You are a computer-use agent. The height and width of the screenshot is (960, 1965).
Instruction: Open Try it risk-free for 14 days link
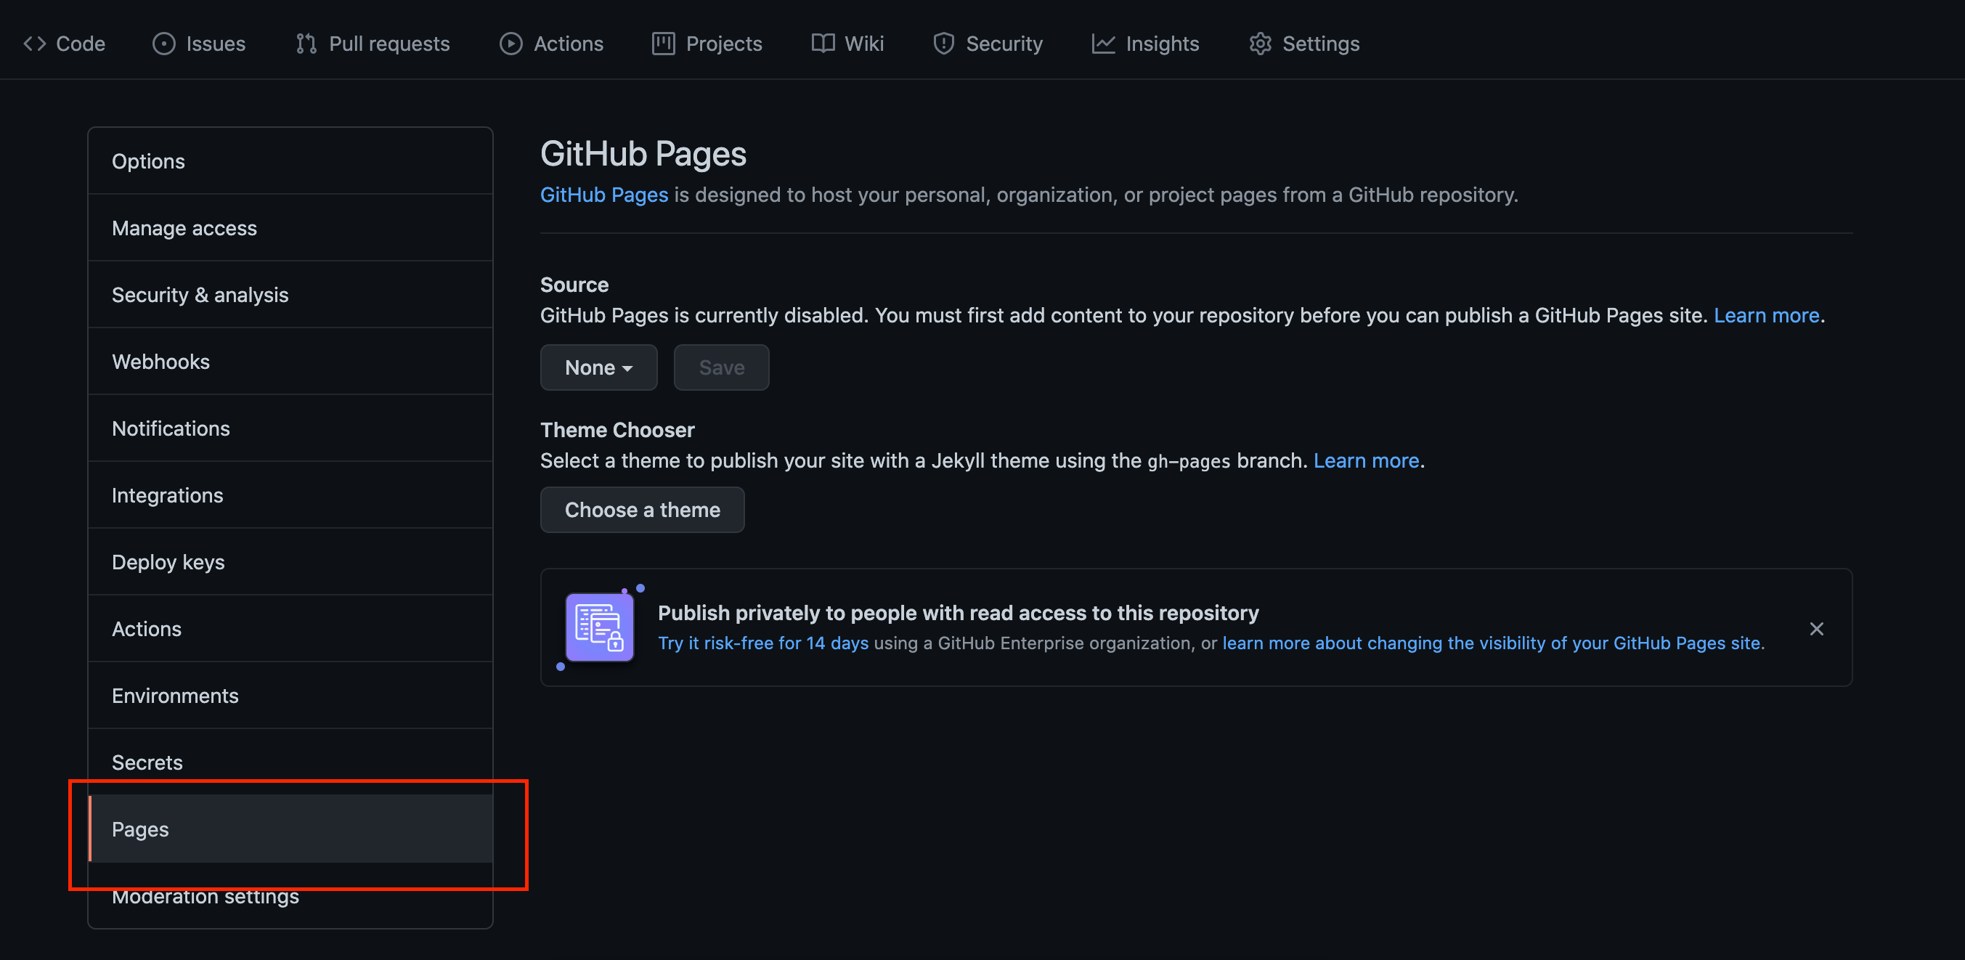(762, 643)
